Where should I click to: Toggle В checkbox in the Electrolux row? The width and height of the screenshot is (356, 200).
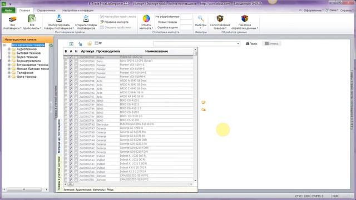coord(66,124)
